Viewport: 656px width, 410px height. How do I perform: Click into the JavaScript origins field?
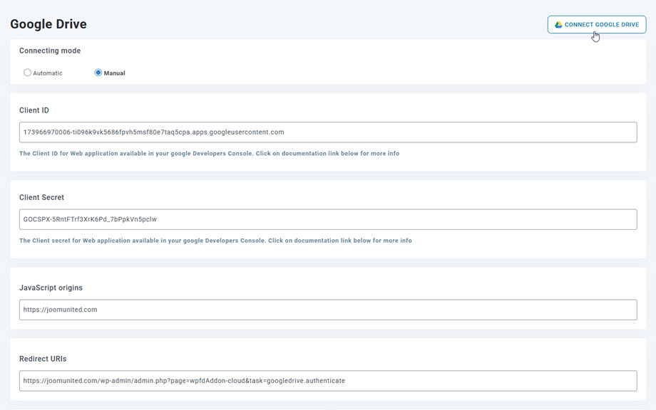pos(327,310)
